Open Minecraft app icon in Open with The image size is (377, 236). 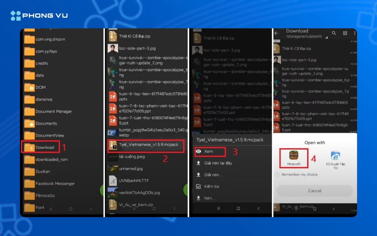[293, 156]
